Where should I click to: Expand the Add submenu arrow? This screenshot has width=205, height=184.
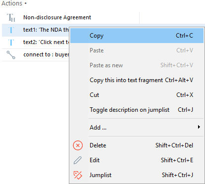[x=199, y=127]
